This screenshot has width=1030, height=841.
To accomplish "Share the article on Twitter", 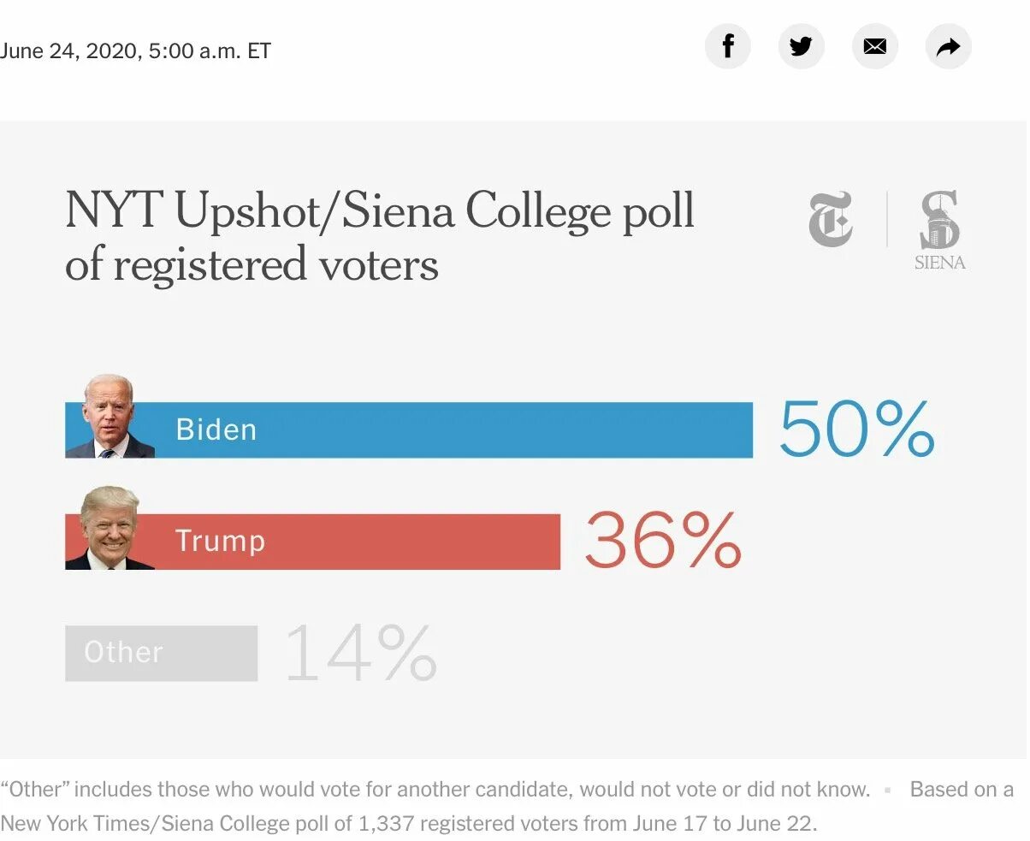I will (x=801, y=46).
